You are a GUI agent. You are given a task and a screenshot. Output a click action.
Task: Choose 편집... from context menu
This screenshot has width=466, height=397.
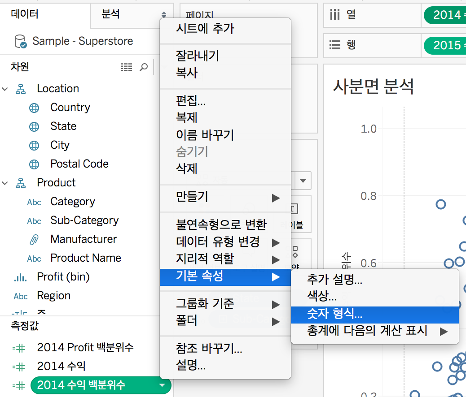(x=225, y=101)
